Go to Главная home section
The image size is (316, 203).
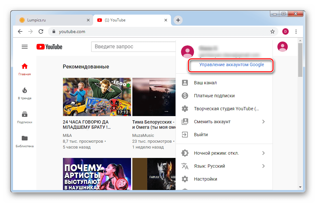point(25,69)
